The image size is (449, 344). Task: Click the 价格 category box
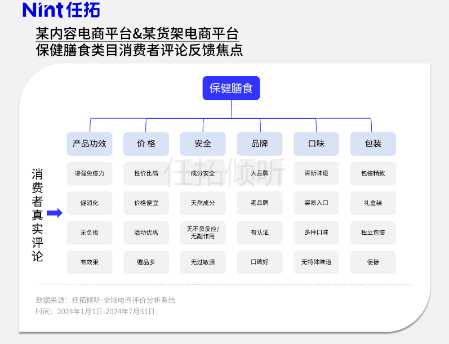tap(146, 144)
